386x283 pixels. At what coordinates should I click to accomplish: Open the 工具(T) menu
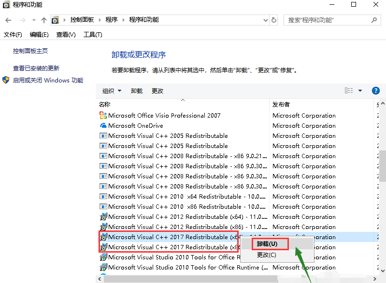click(x=93, y=35)
